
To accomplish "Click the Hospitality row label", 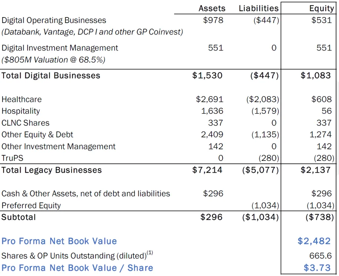I will coord(20,111).
